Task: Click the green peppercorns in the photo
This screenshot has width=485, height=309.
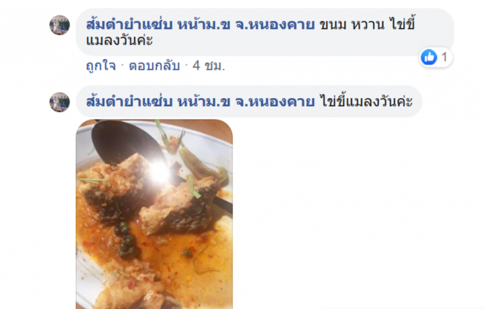Action: click(x=125, y=239)
